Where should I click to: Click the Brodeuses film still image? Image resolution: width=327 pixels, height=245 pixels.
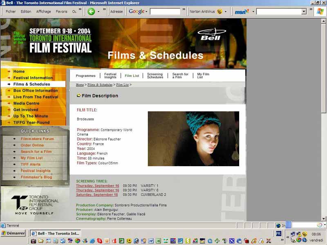point(193,139)
